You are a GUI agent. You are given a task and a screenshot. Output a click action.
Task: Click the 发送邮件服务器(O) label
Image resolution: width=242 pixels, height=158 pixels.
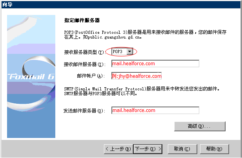(x=84, y=111)
